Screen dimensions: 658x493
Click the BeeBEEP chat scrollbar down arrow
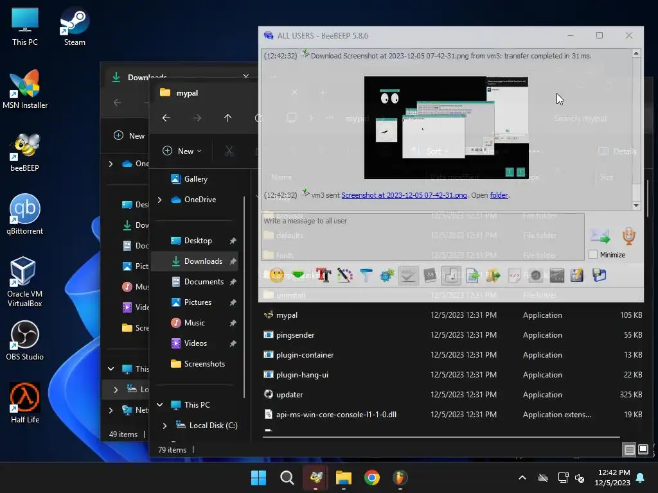click(x=636, y=205)
